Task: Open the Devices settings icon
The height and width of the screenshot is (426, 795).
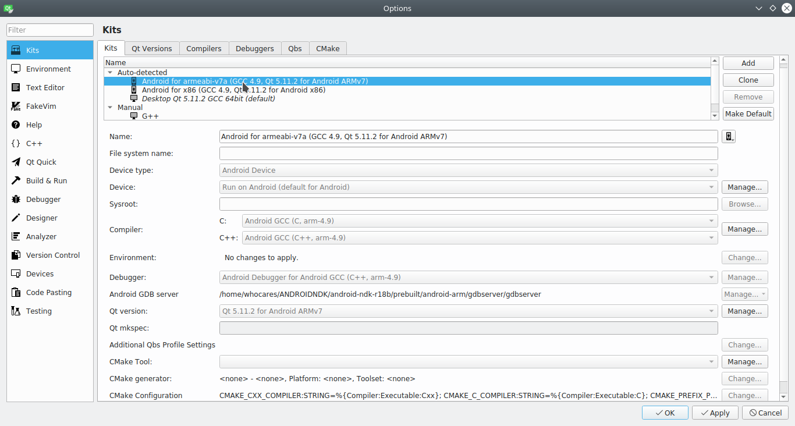Action: pyautogui.click(x=16, y=274)
